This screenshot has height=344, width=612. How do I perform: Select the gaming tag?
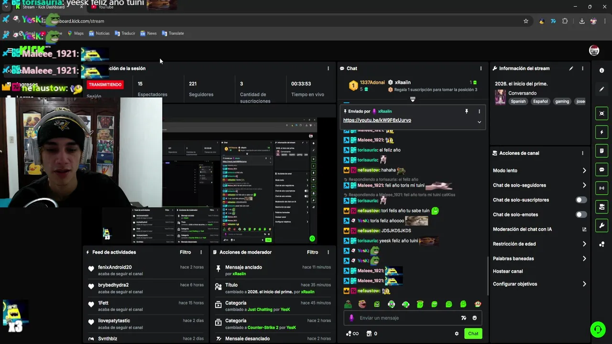coord(562,101)
